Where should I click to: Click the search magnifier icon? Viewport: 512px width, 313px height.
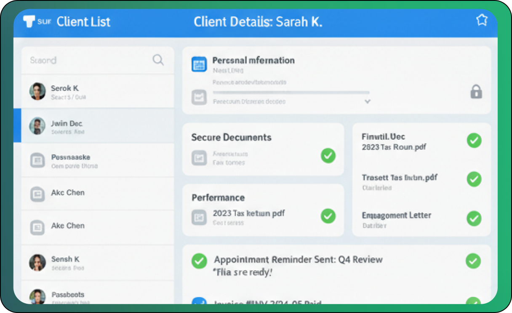pyautogui.click(x=158, y=60)
